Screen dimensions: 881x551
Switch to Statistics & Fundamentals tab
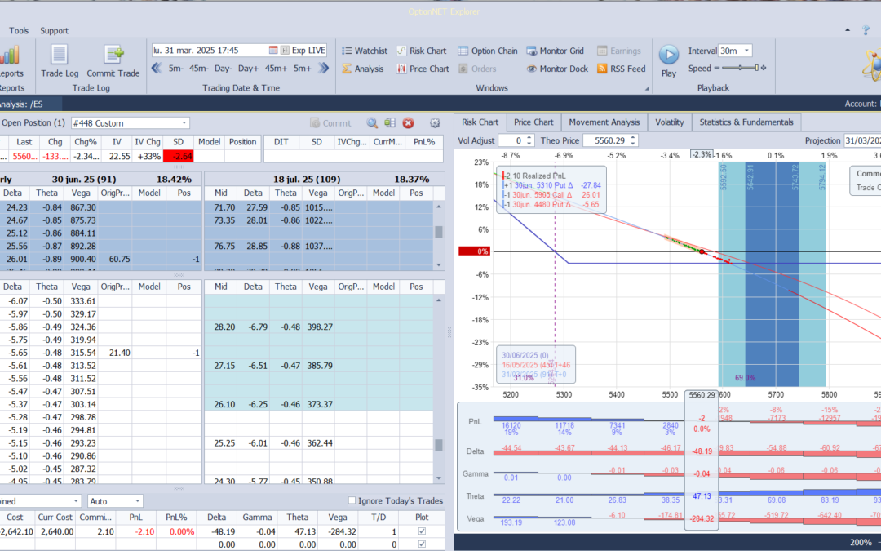coord(746,122)
